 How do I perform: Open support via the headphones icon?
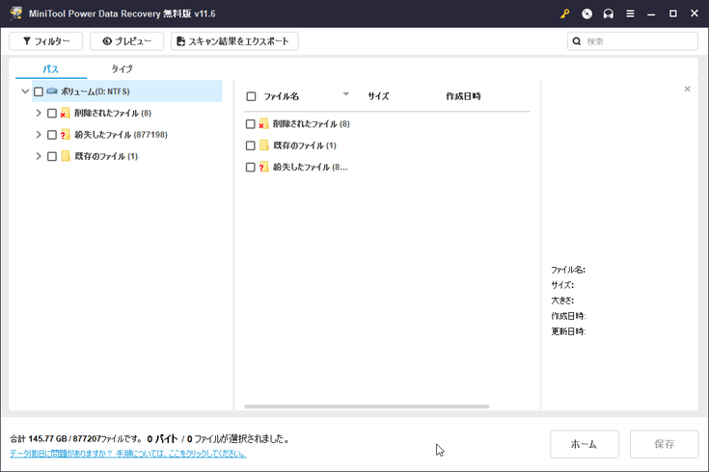(x=608, y=13)
